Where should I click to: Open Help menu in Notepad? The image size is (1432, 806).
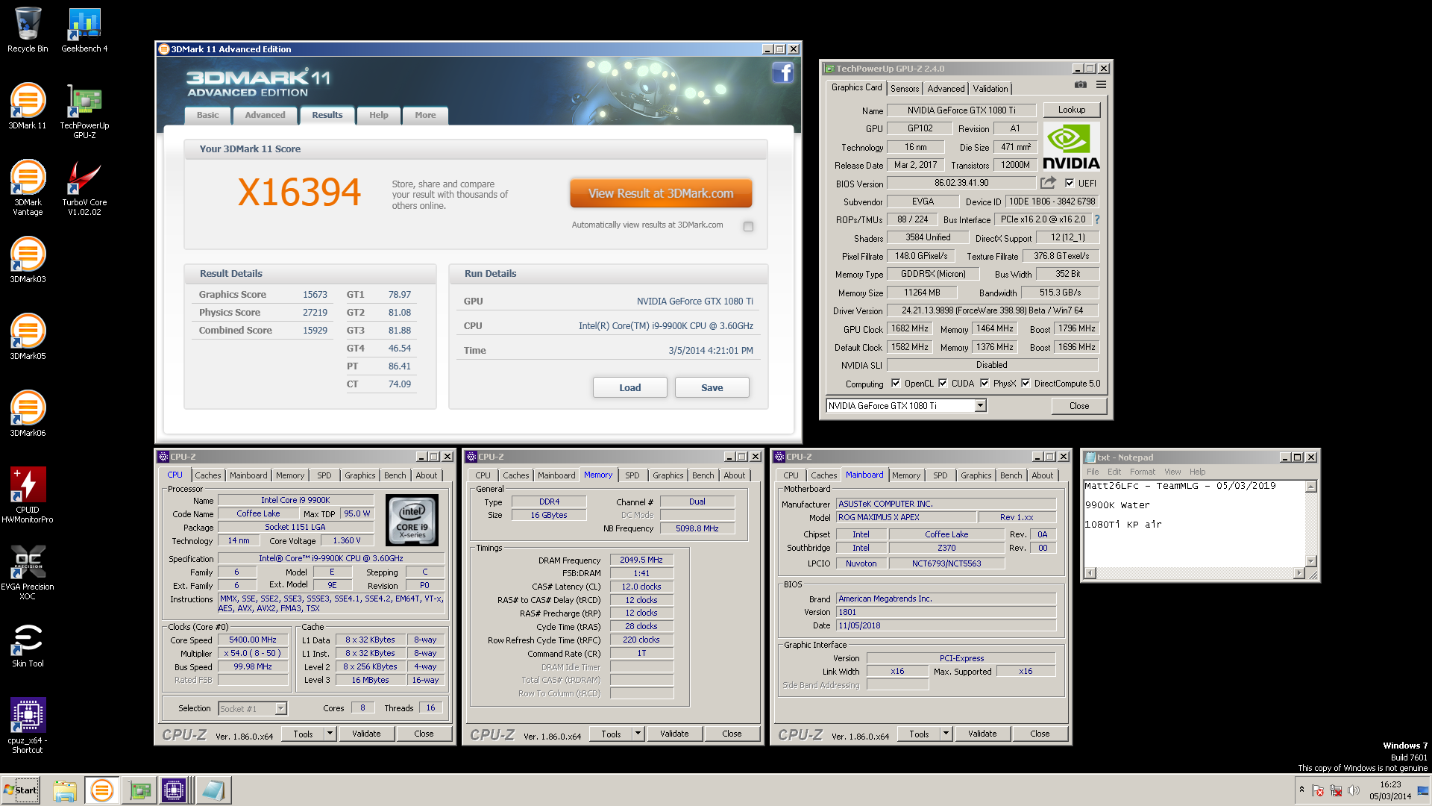pos(1197,472)
